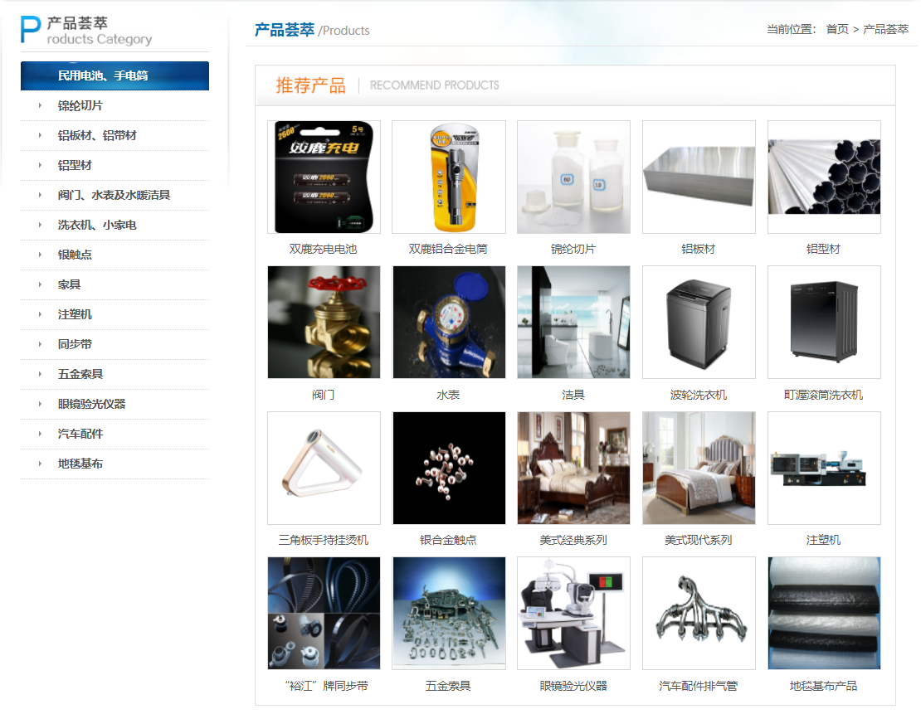Viewport: 921px width, 714px height.
Task: Click the 锦纶切片 product caption
Action: pyautogui.click(x=573, y=249)
